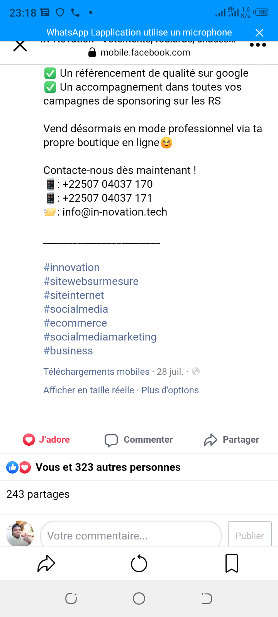View the 243 partages list
This screenshot has height=617, width=278.
(x=38, y=494)
